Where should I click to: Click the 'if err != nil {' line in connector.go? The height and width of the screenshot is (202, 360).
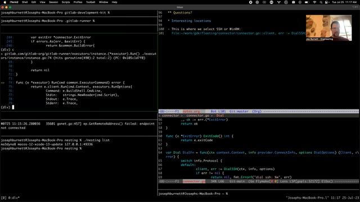coord(210,173)
